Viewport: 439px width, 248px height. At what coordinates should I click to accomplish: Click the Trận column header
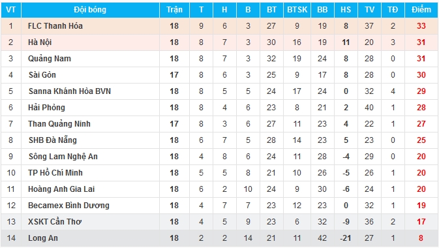[174, 10]
